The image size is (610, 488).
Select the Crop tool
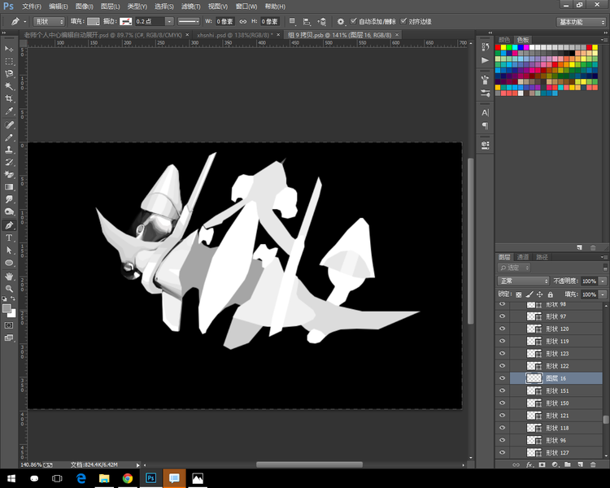(9, 99)
